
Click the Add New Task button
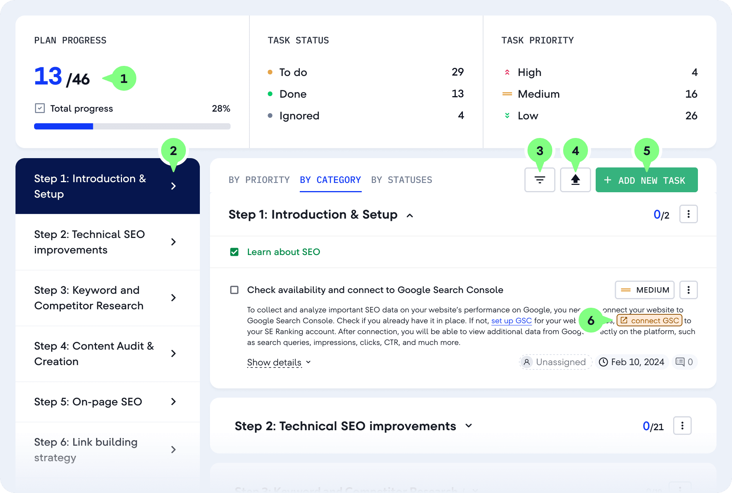646,180
